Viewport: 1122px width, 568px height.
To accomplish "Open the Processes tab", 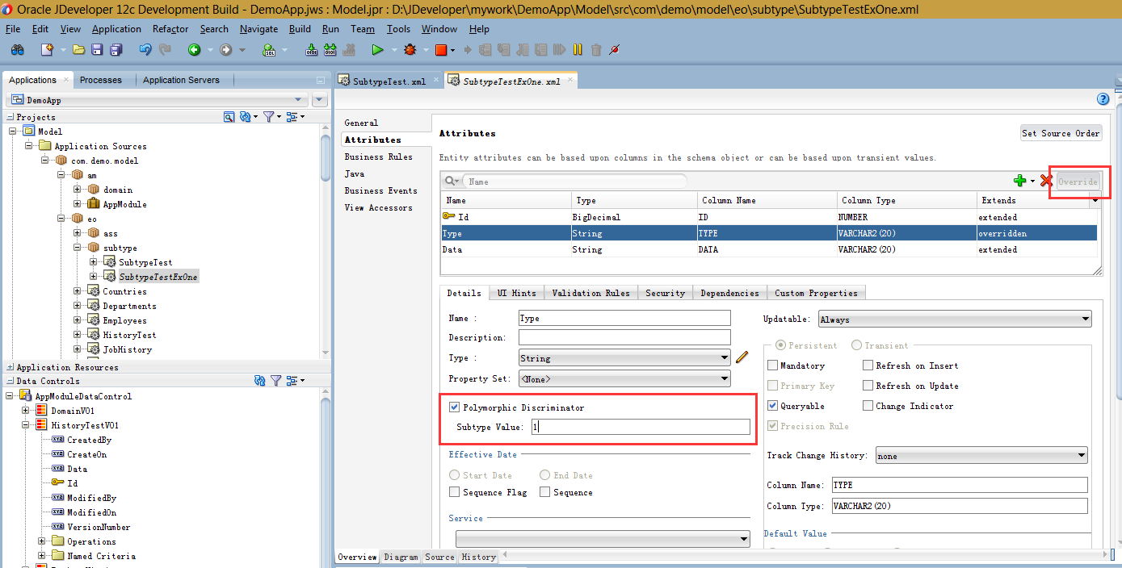I will (101, 80).
